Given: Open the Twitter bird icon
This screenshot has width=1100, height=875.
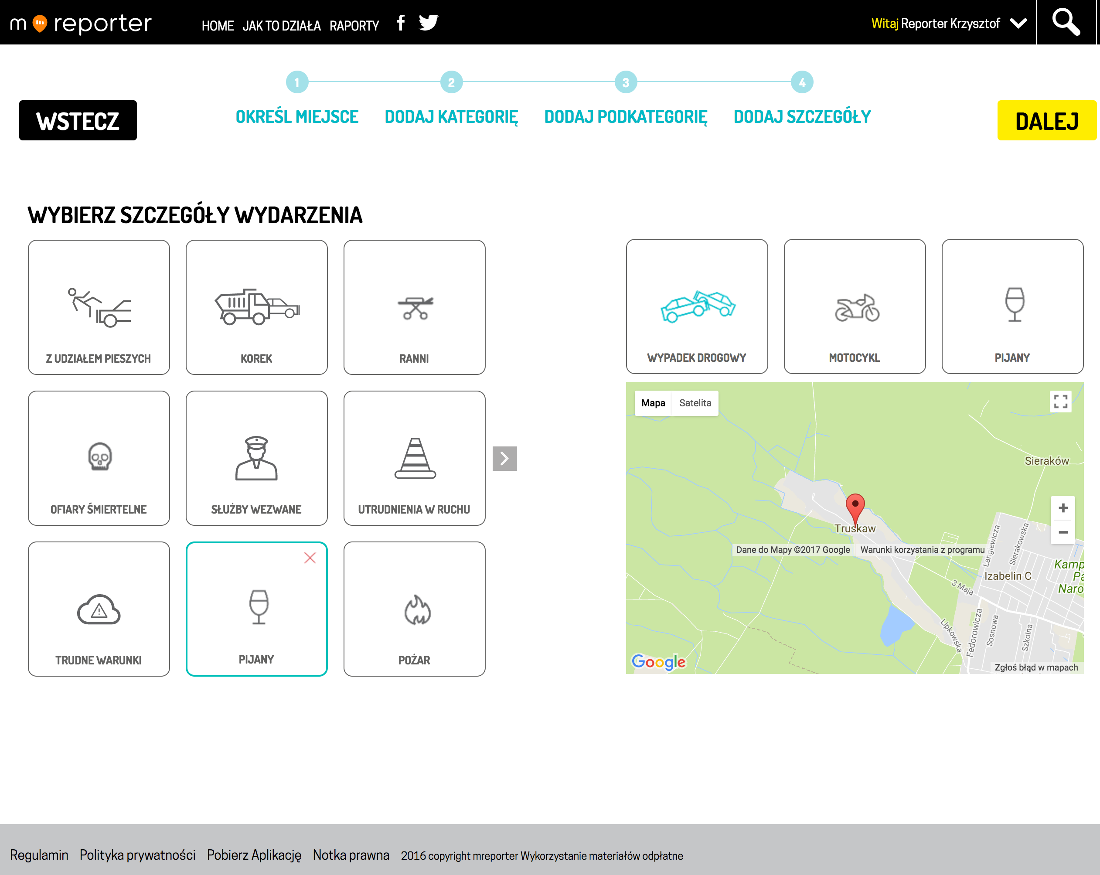Looking at the screenshot, I should [x=429, y=23].
